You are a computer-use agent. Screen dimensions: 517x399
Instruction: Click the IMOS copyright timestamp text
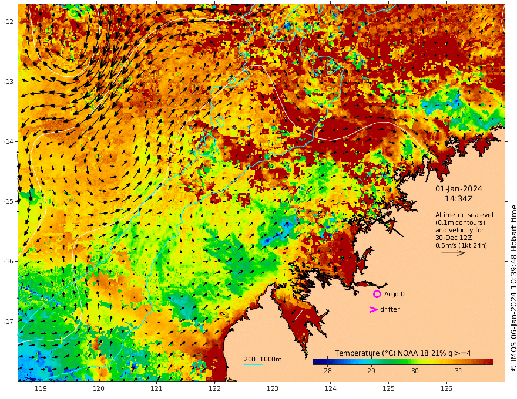513,288
